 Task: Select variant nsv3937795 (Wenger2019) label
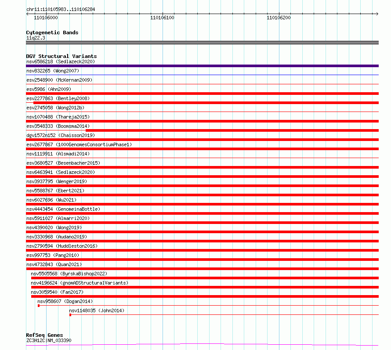pos(57,181)
